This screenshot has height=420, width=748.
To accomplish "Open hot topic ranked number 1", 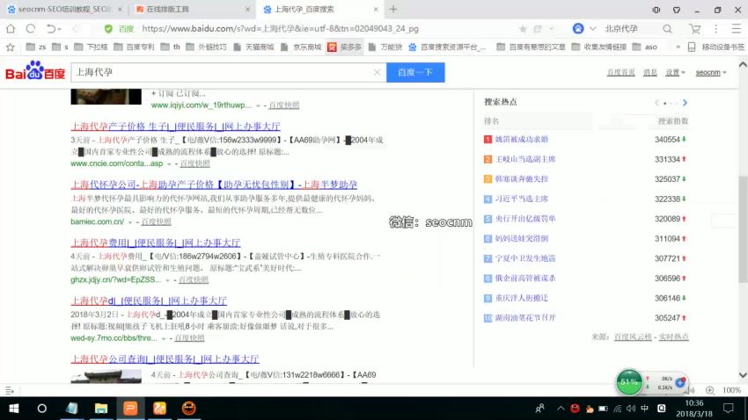I will pos(522,139).
